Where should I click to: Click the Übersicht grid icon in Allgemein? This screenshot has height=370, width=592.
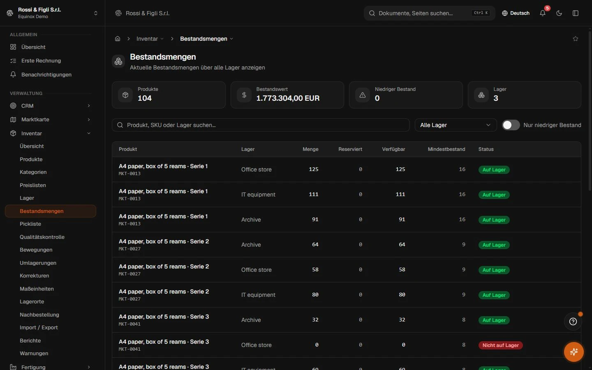pyautogui.click(x=13, y=47)
